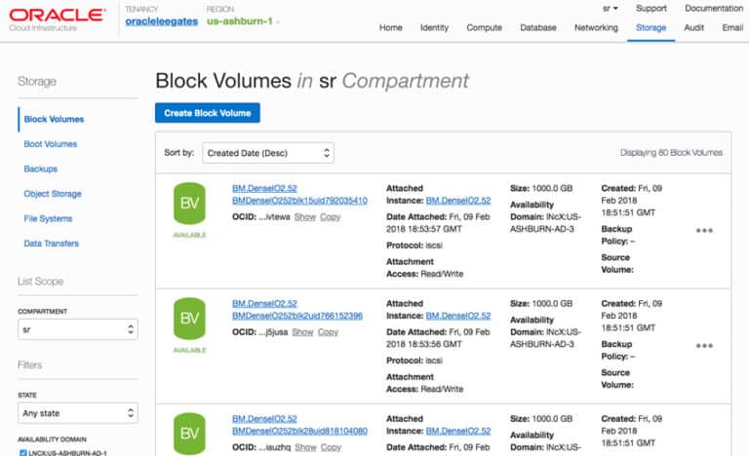Image resolution: width=749 pixels, height=456 pixels.
Task: Show the OCID ending ...iauzhq
Action: coord(305,447)
